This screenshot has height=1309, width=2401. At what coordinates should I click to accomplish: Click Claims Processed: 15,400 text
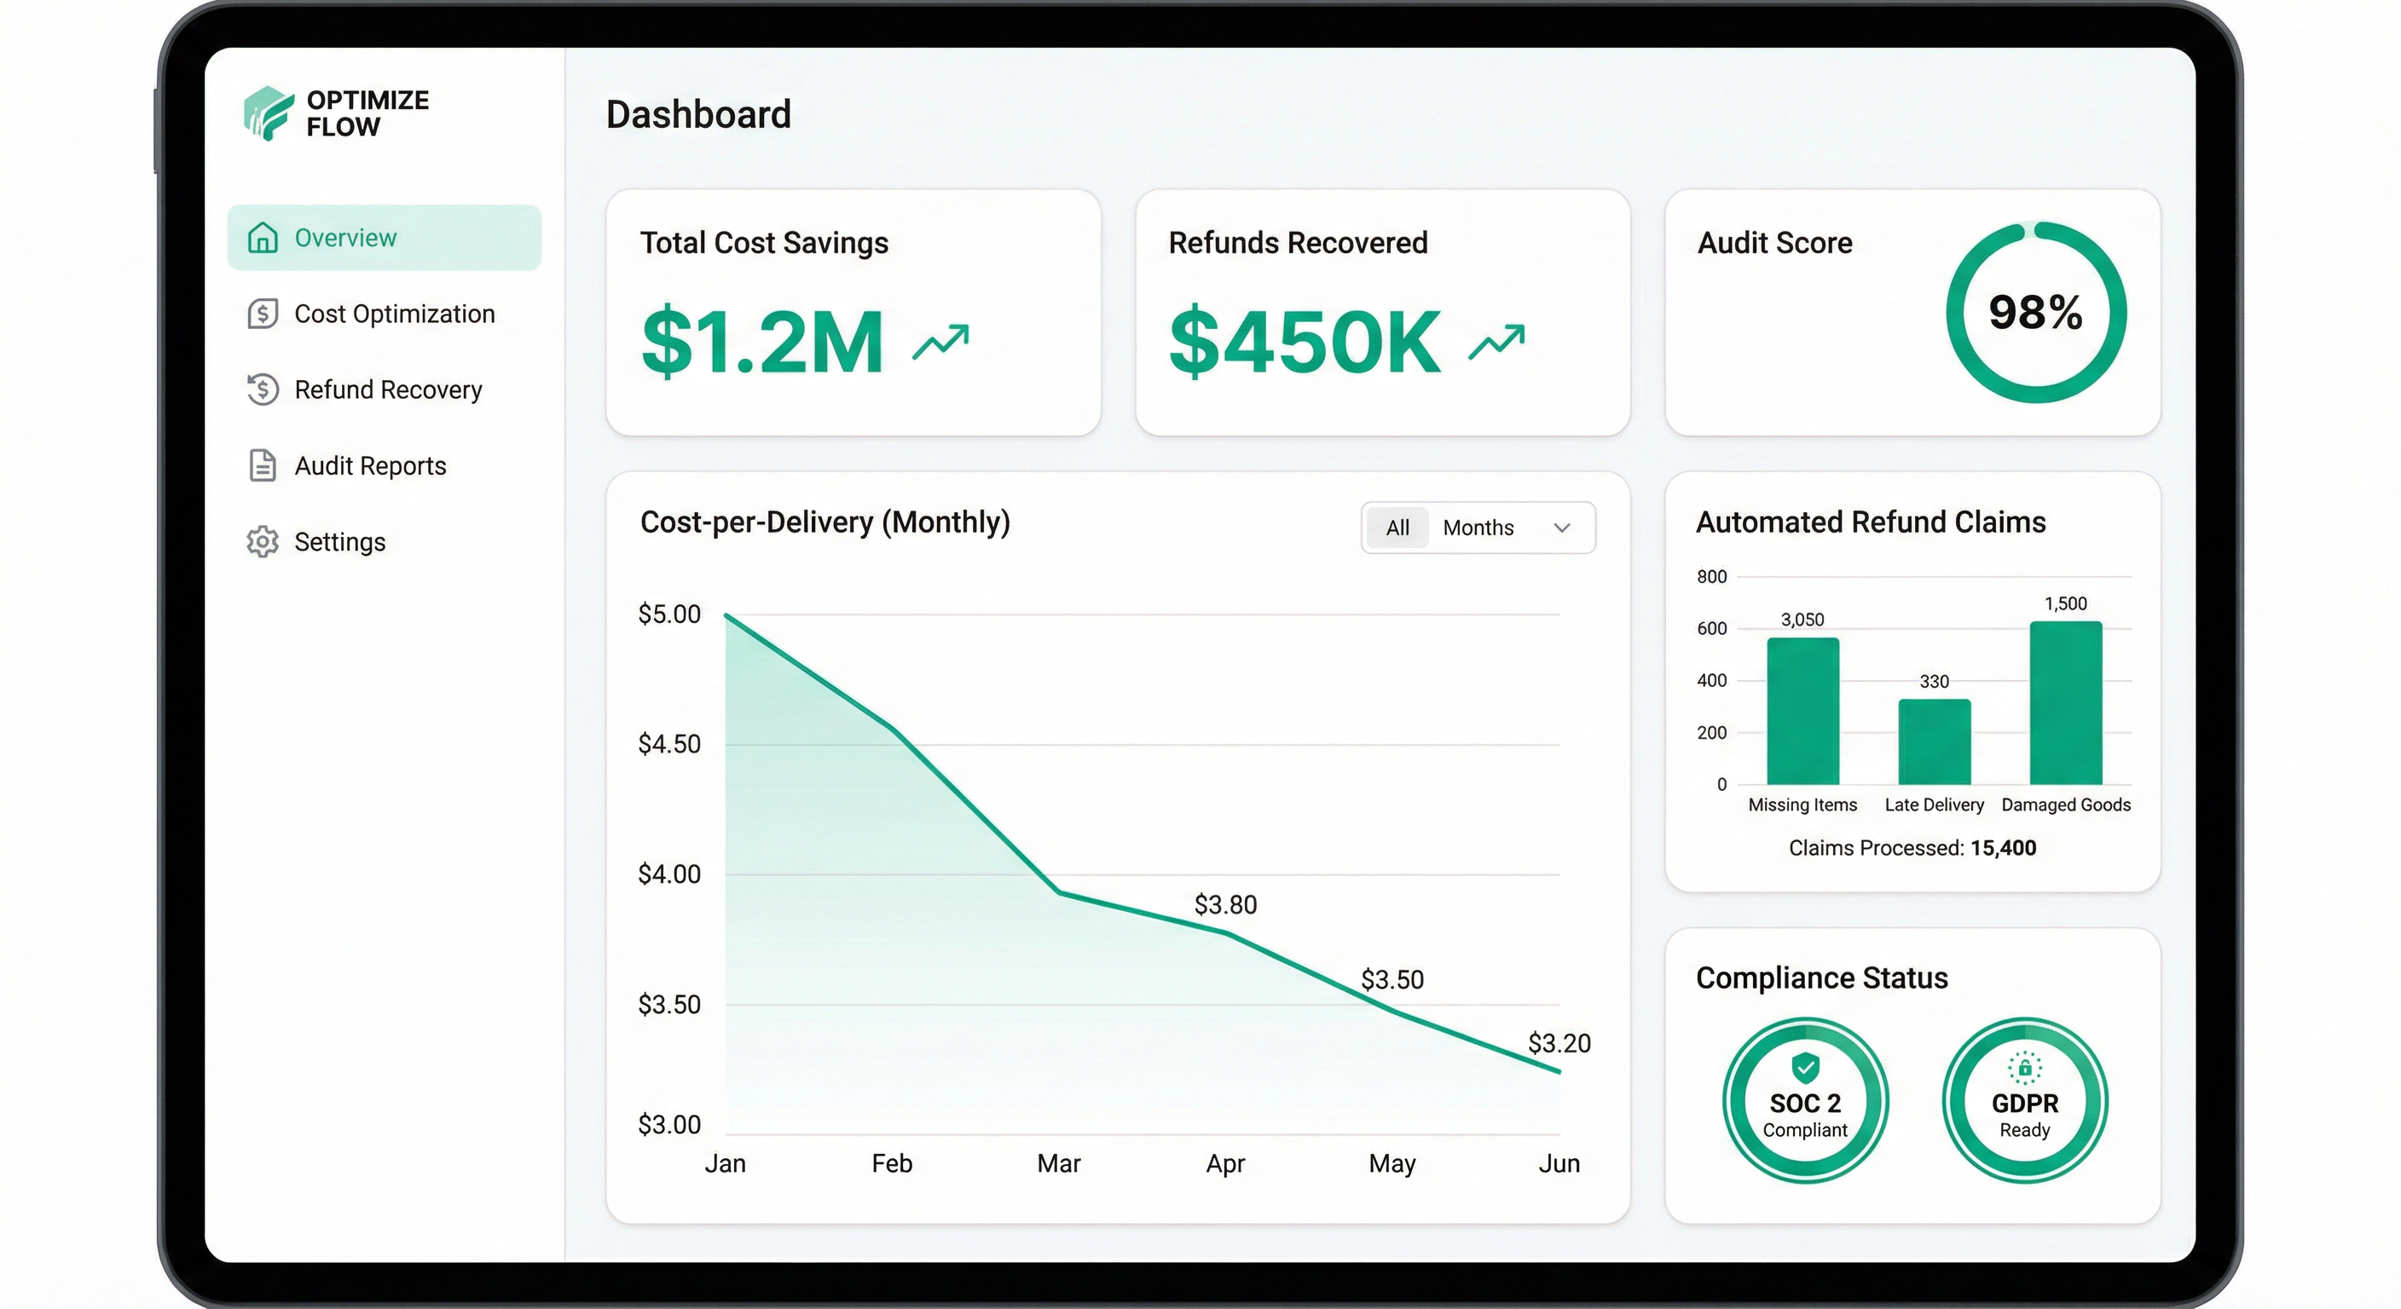pos(1912,848)
